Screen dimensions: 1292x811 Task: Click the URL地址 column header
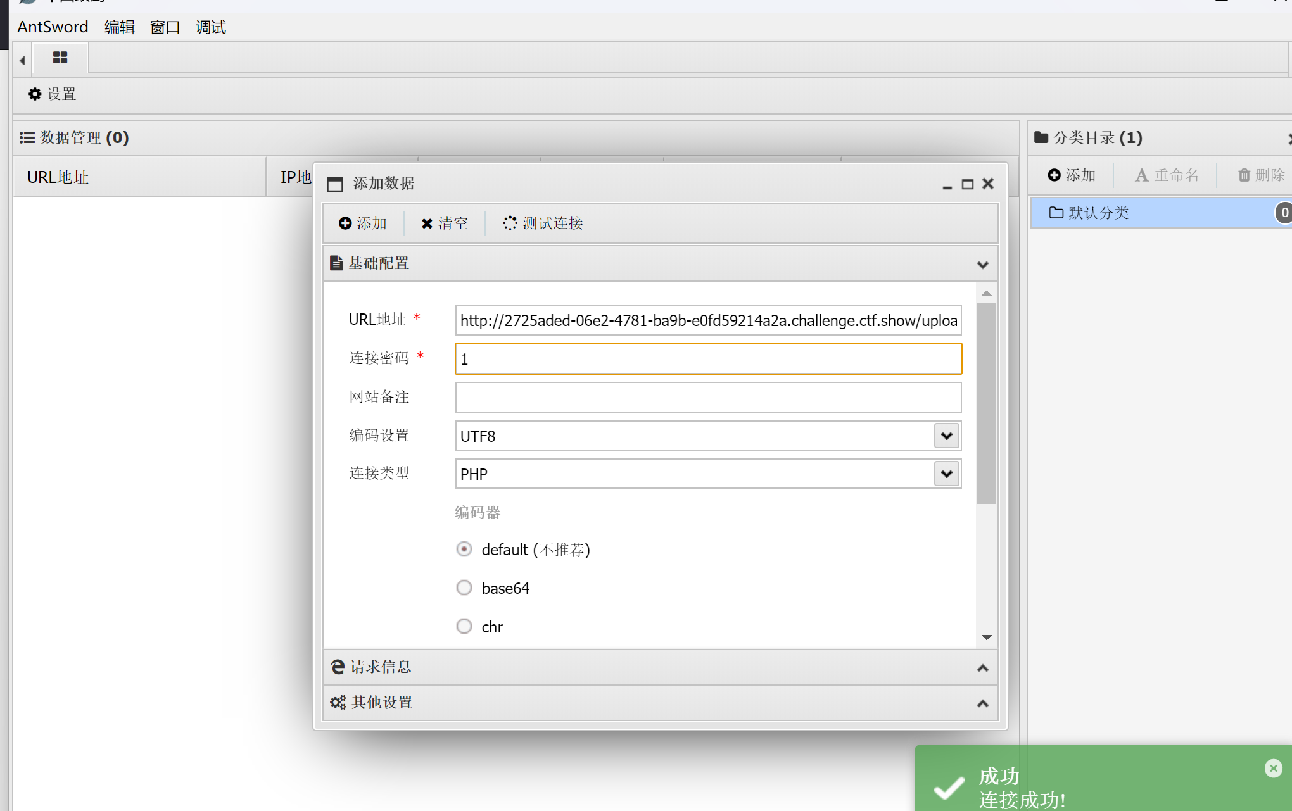pyautogui.click(x=139, y=177)
